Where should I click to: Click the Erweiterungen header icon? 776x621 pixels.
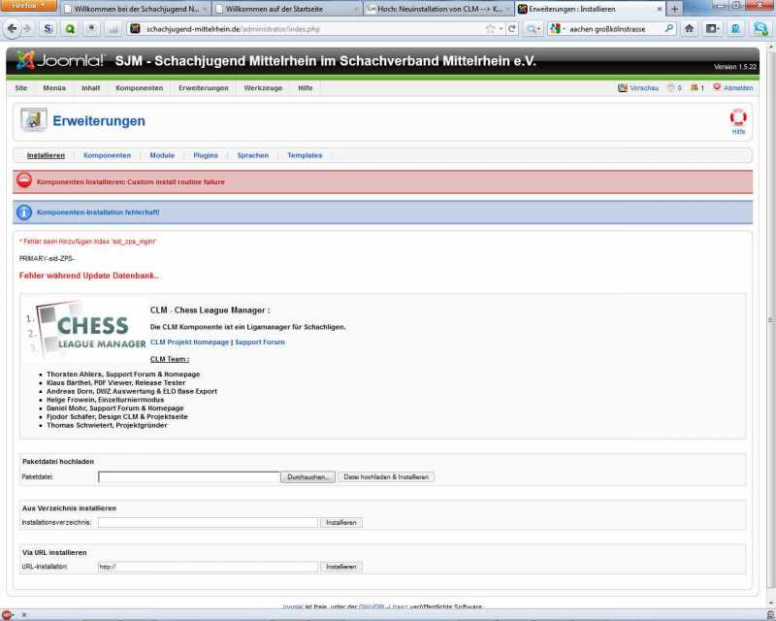pyautogui.click(x=34, y=120)
